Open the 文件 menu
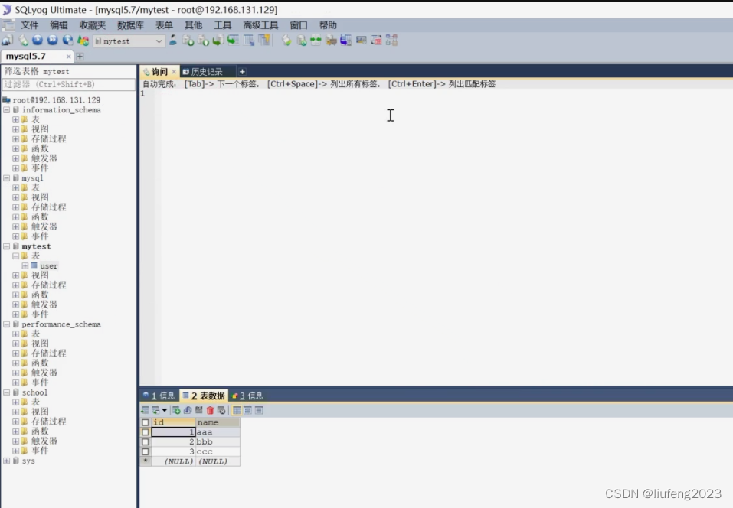 29,25
